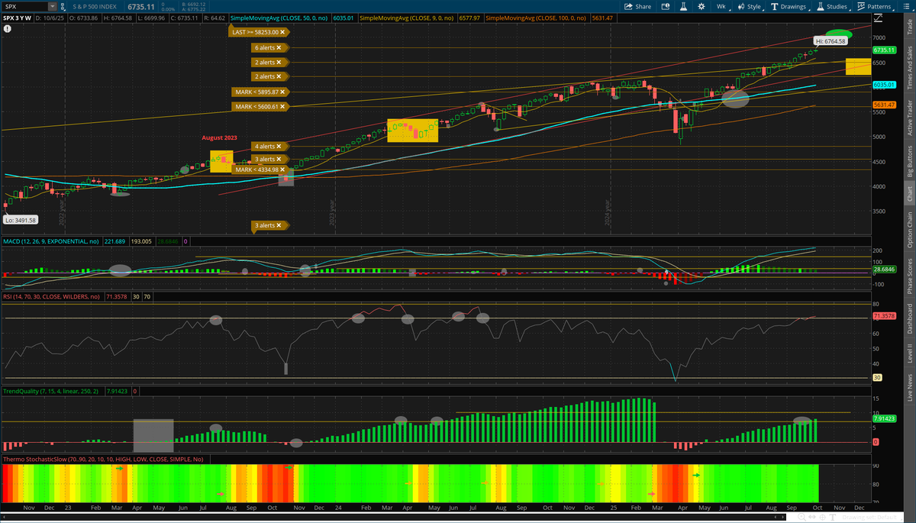The width and height of the screenshot is (916, 523).
Task: Dismiss the 6 alerts label
Action: (x=279, y=47)
